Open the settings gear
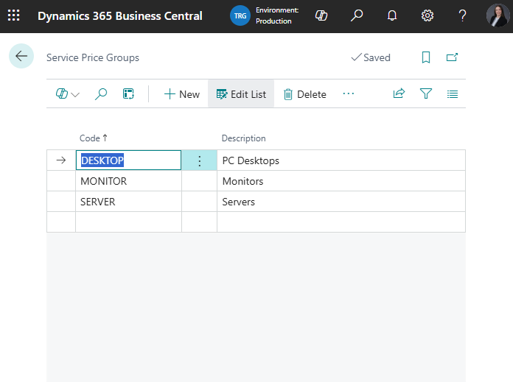This screenshot has width=513, height=382. [x=427, y=15]
